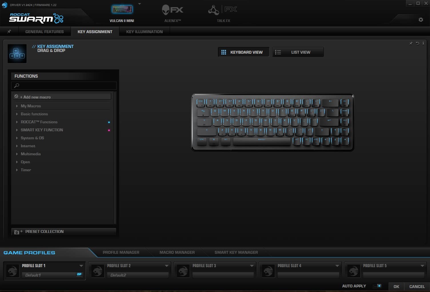Open Profile Slot 5 dropdown arrow
Image resolution: width=430 pixels, height=292 pixels.
pyautogui.click(x=422, y=266)
